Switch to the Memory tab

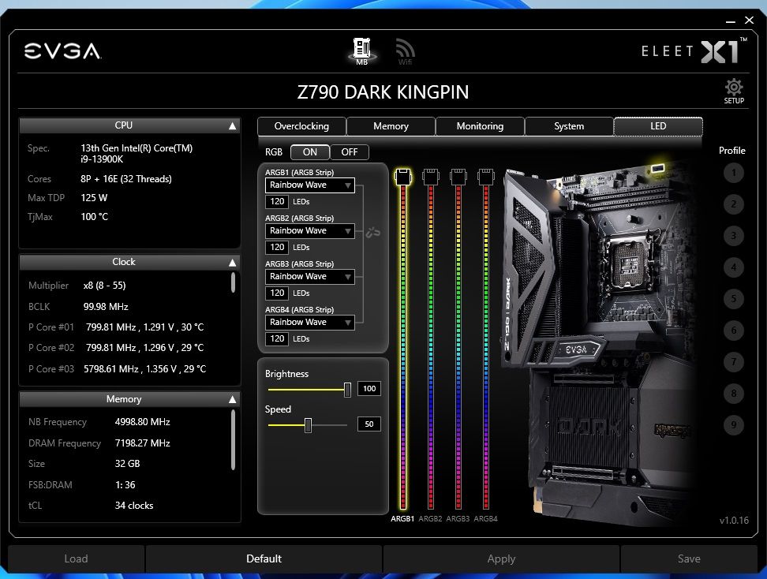(x=391, y=126)
